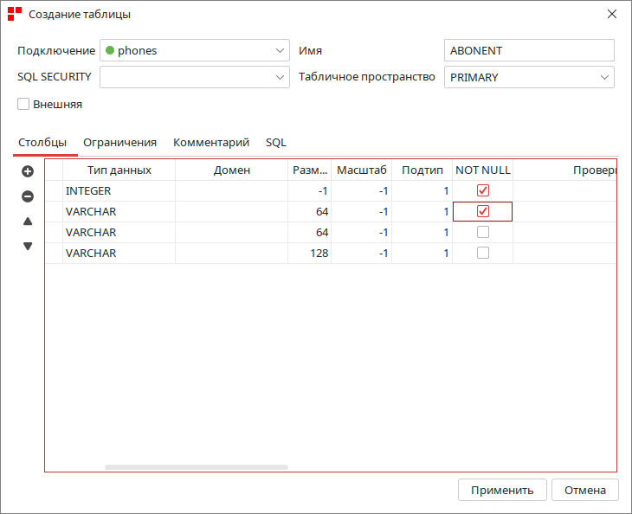Switch to the Комментарий tab
The height and width of the screenshot is (514, 632).
tap(211, 143)
